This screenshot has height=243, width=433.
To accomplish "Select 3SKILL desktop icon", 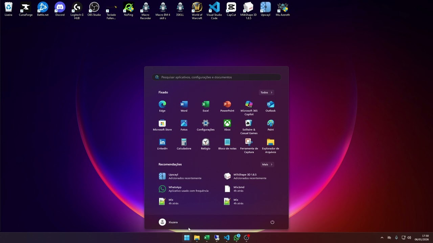I will 180,9.
